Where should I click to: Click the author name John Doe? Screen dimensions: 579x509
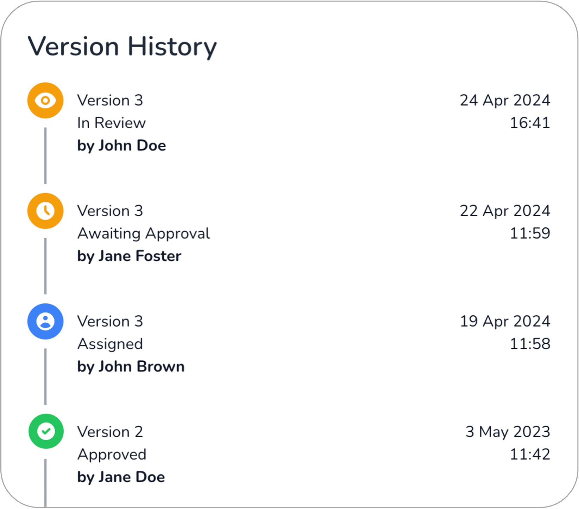(132, 146)
